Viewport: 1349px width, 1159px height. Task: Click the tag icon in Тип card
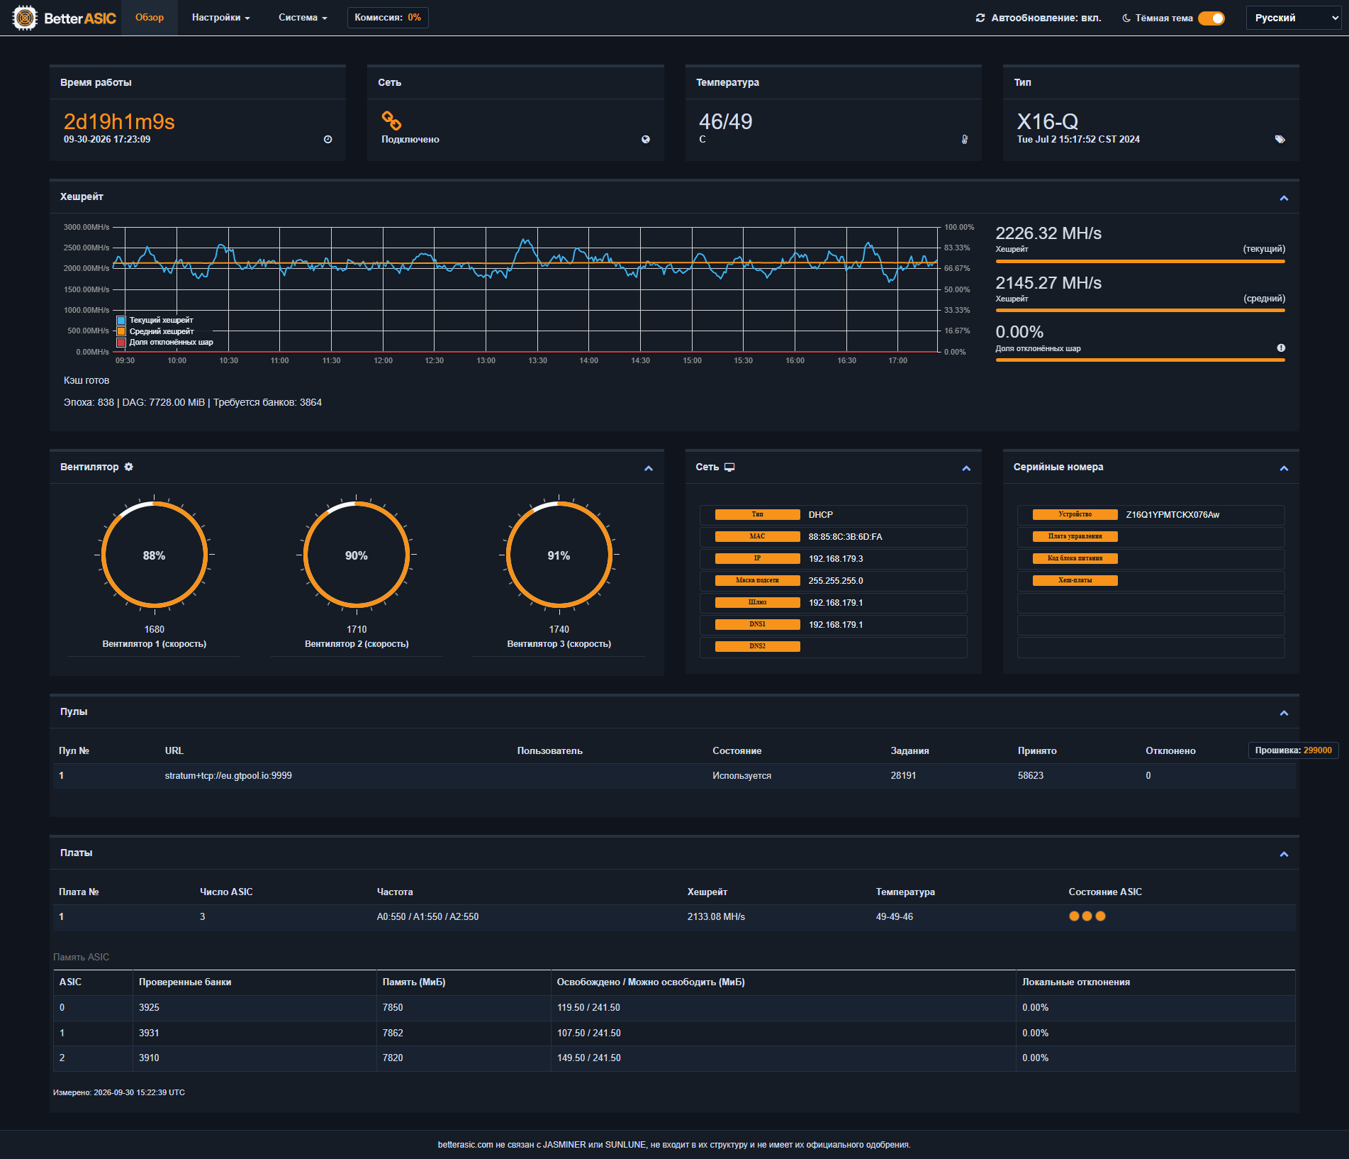pos(1280,139)
